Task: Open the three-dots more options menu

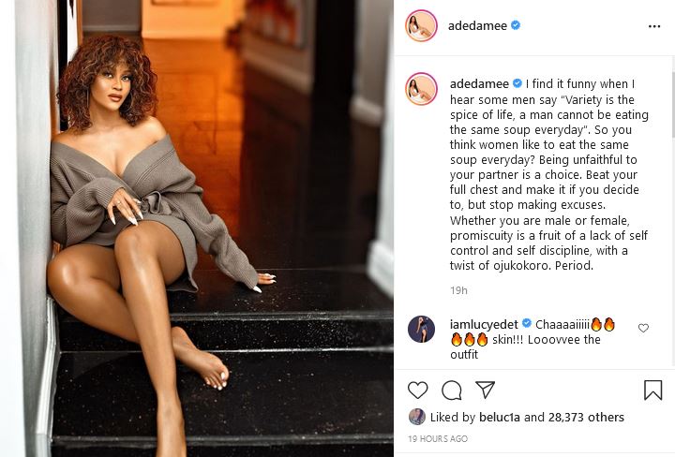Action: click(654, 26)
